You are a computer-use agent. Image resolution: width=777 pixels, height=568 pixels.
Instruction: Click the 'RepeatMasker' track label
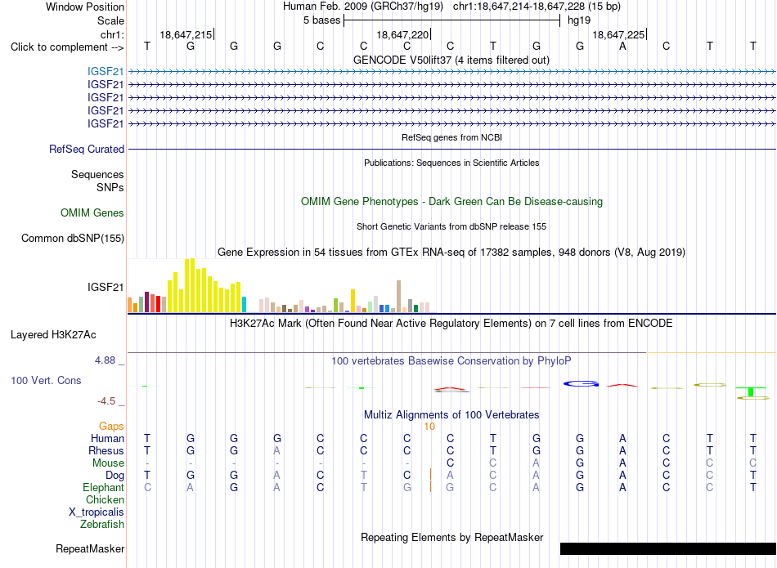[x=90, y=548]
